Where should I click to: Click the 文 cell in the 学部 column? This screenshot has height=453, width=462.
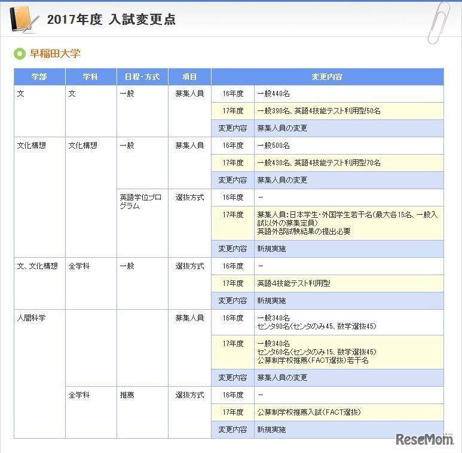39,111
